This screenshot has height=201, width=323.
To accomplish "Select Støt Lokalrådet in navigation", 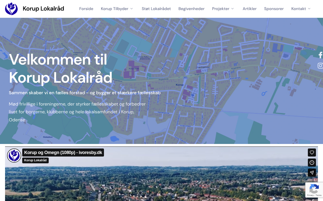I will tap(156, 9).
